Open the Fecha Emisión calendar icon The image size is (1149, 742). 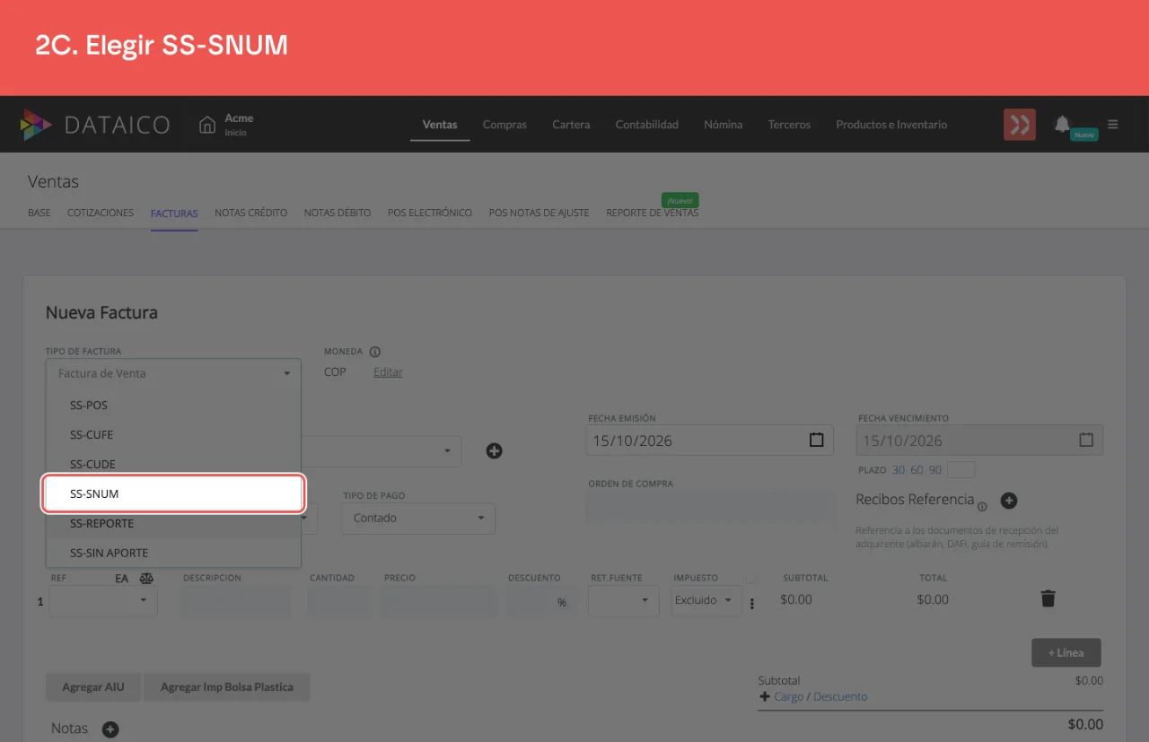point(816,441)
